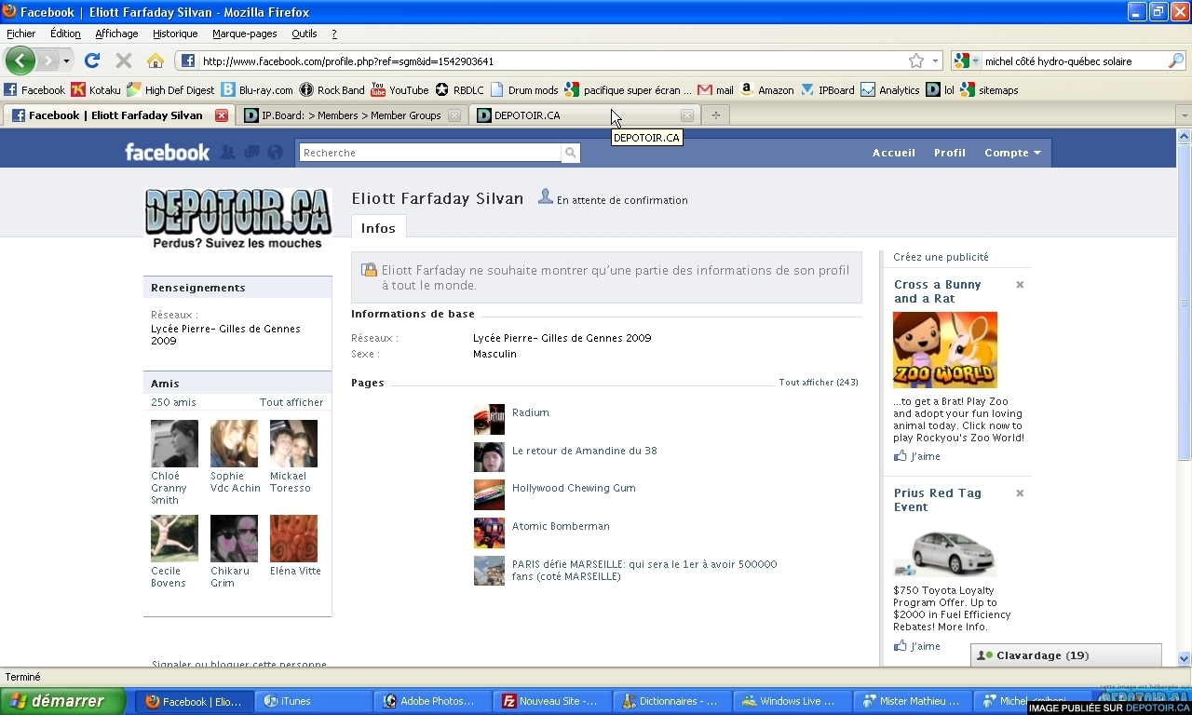This screenshot has height=715, width=1192.
Task: Click the facebook logo in header
Action: point(168,153)
